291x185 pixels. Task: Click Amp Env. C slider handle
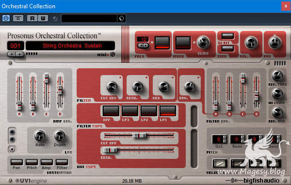point(47,78)
